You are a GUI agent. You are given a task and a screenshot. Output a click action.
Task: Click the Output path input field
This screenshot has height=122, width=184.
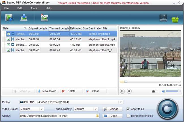tap(59, 116)
